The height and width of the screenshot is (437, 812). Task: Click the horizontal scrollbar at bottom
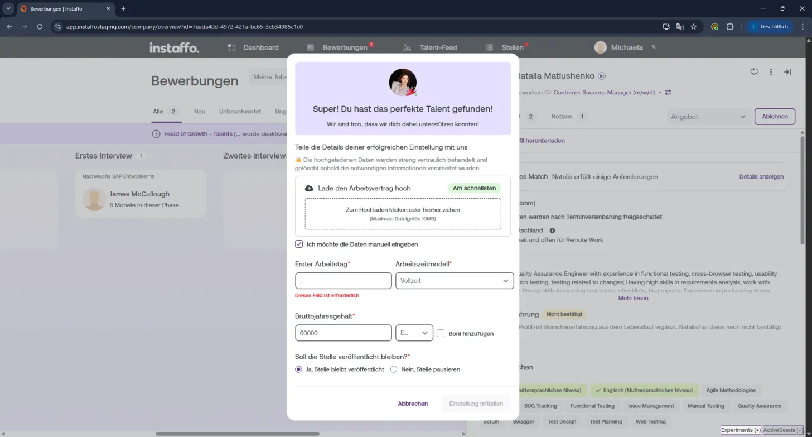(x=238, y=434)
